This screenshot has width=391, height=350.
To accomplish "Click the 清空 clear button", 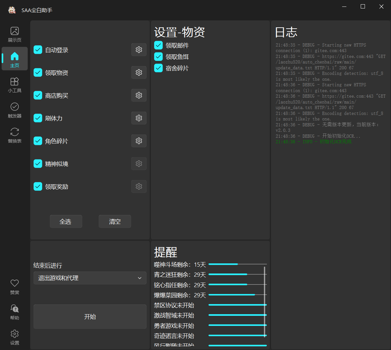I will pos(115,221).
